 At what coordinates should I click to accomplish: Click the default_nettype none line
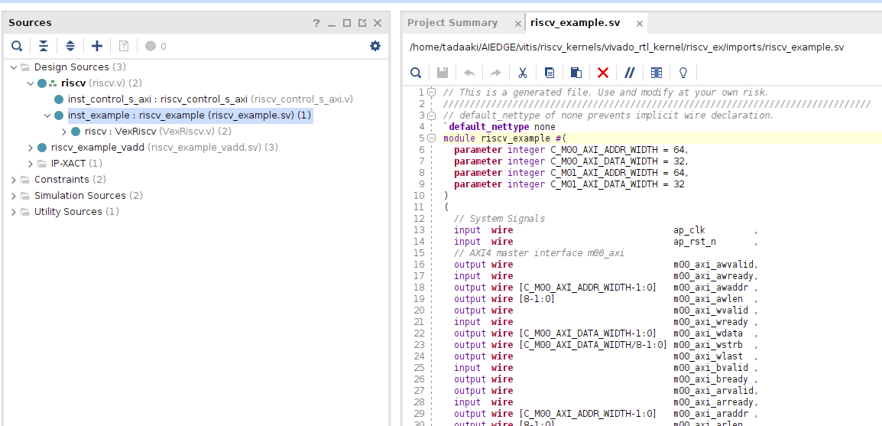[500, 127]
